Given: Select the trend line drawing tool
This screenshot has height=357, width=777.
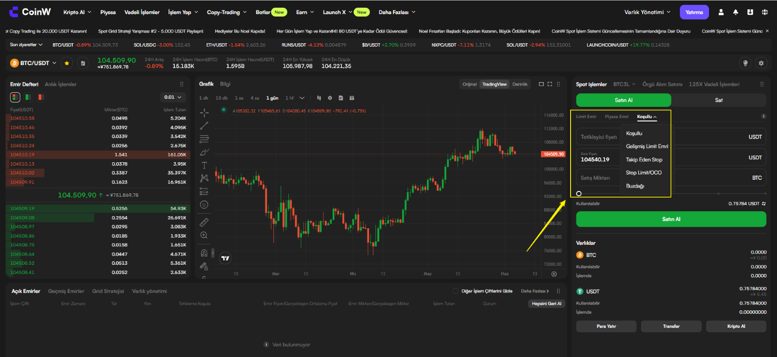Looking at the screenshot, I should click(204, 126).
